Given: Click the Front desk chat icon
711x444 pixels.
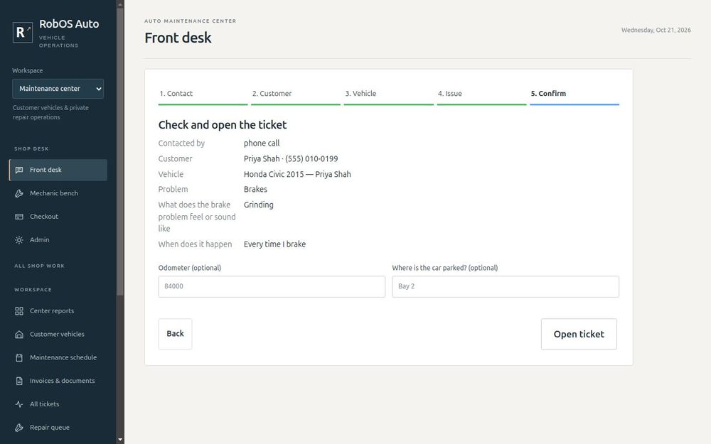Looking at the screenshot, I should 19,170.
